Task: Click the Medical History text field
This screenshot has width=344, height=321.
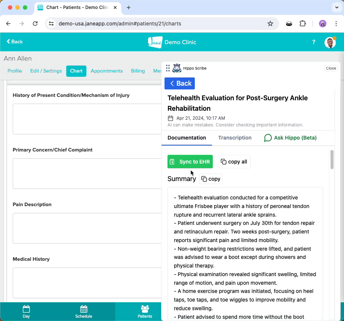Action: click(87, 283)
